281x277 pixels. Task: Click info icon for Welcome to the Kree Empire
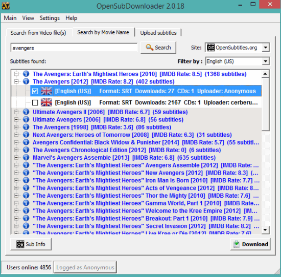click(x=26, y=210)
